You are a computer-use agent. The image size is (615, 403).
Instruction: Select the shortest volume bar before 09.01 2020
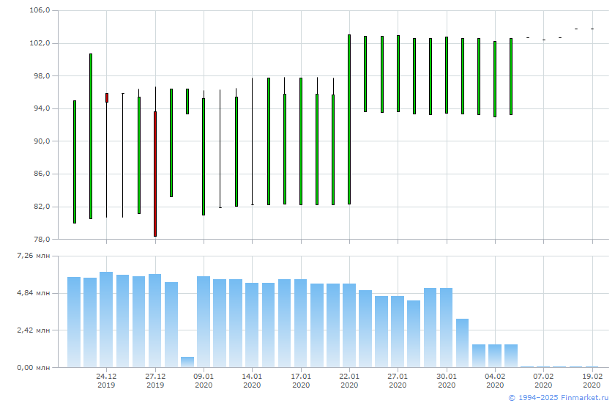(187, 362)
